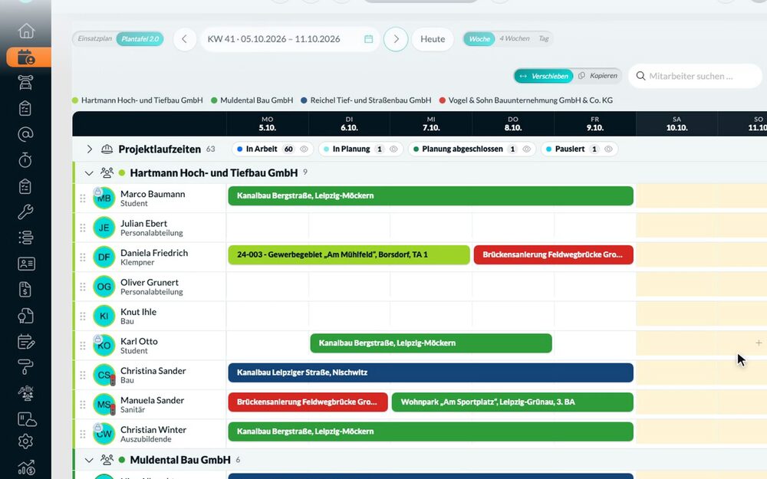Switch to Kopieren mode
This screenshot has width=767, height=479.
(597, 76)
